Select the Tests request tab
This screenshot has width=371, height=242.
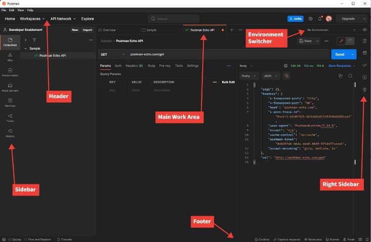pos(179,66)
